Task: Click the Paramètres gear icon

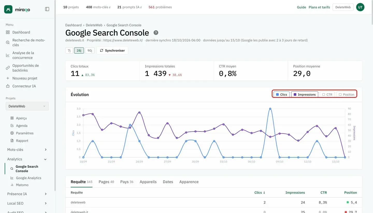Action: [12, 133]
